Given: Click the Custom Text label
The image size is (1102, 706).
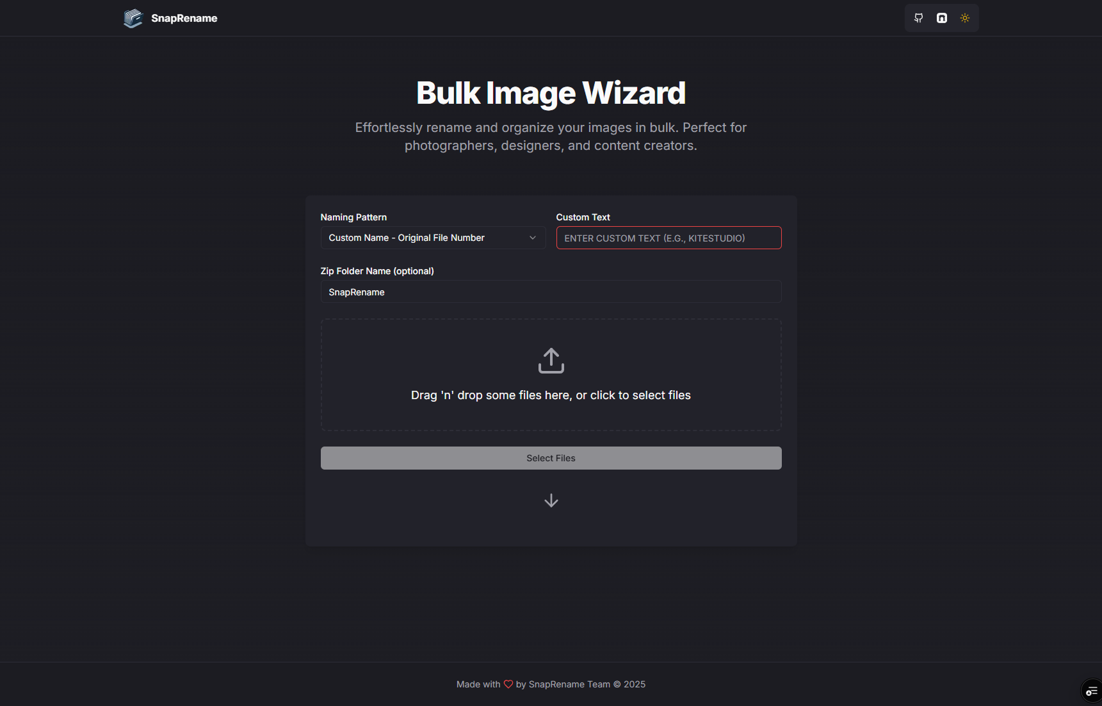Looking at the screenshot, I should coord(583,217).
